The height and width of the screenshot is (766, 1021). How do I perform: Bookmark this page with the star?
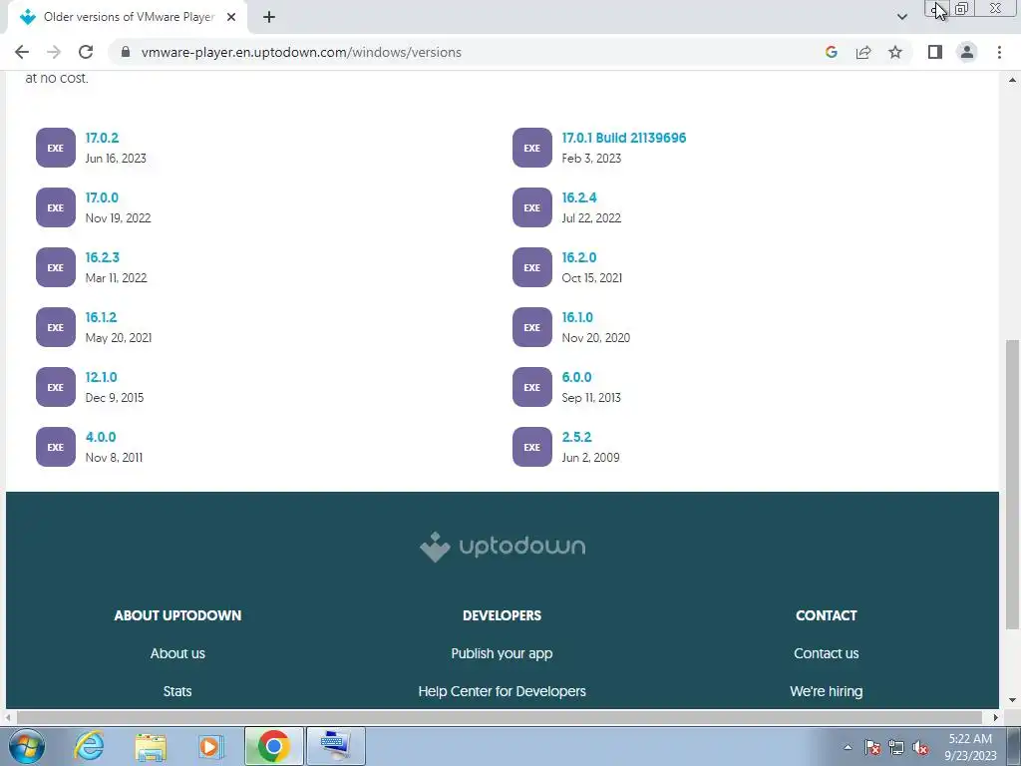tap(895, 52)
